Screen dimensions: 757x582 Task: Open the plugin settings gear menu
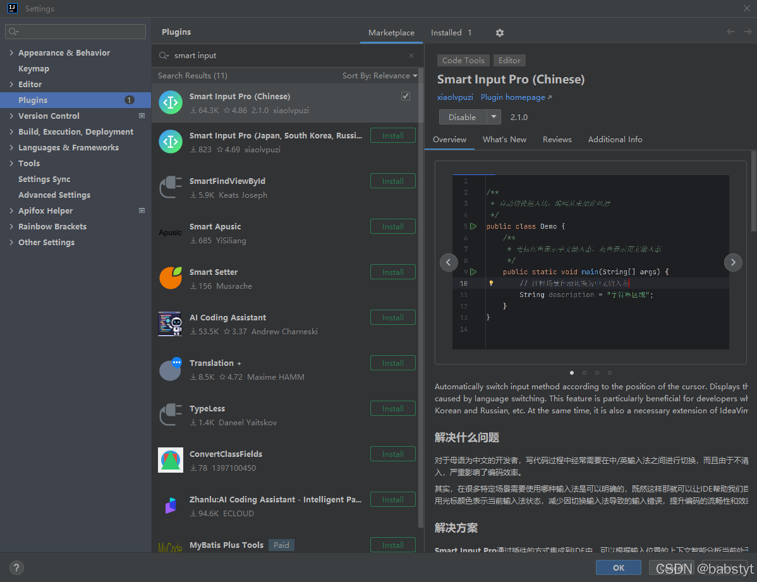click(500, 32)
